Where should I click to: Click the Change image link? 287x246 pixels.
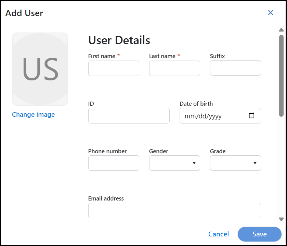click(x=33, y=114)
